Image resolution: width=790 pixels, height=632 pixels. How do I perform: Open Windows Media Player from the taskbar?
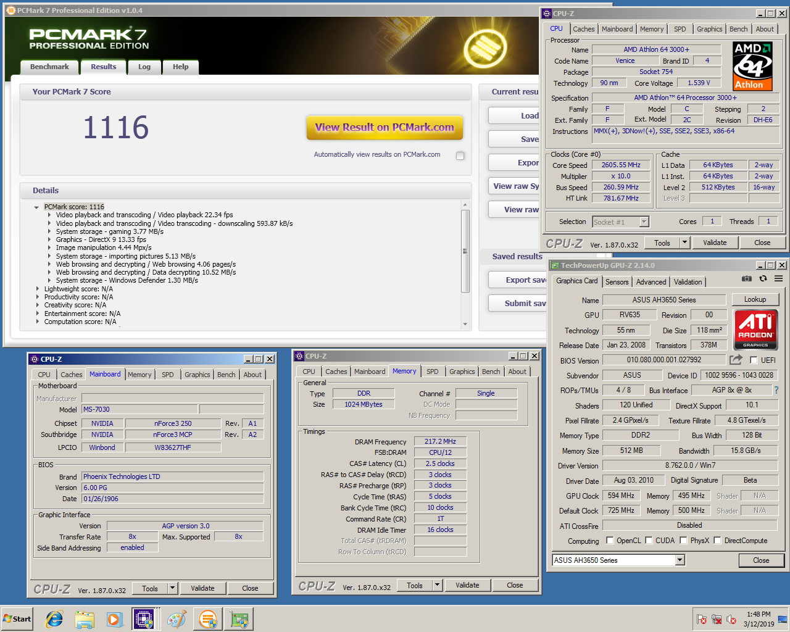(114, 619)
